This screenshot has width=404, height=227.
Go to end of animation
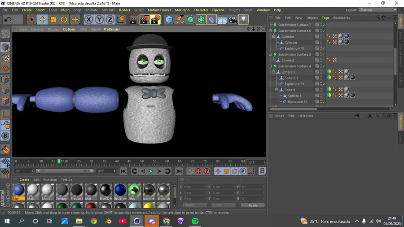click(179, 171)
